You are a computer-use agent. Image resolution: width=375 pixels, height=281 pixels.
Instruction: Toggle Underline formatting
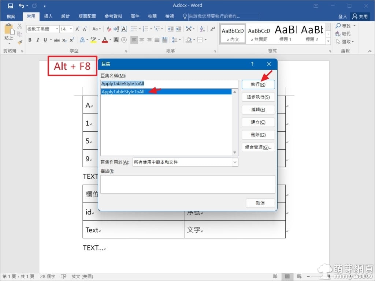click(x=45, y=40)
